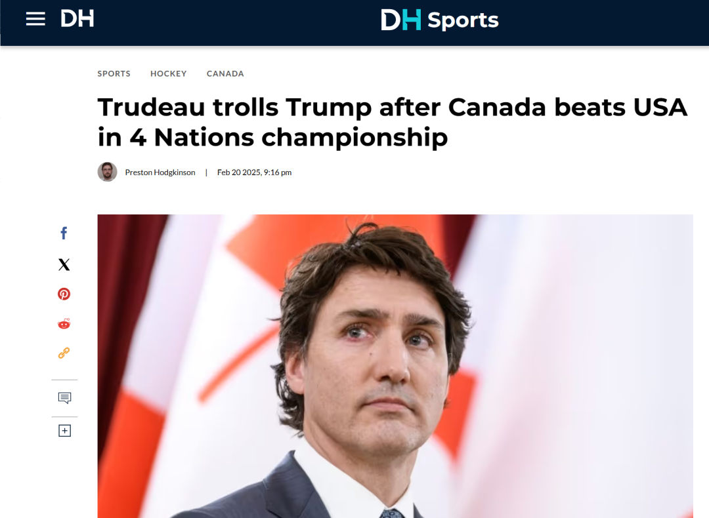Share article on Facebook
Viewport: 709px width, 518px height.
(x=64, y=233)
